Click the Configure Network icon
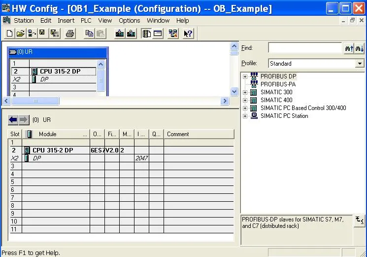The image size is (367, 257). (x=173, y=34)
